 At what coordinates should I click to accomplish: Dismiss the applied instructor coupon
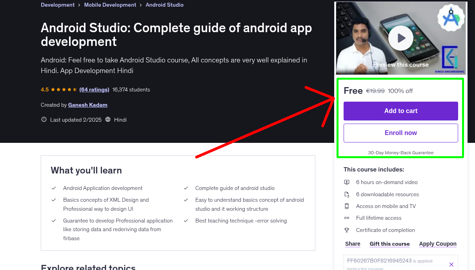pyautogui.click(x=451, y=264)
